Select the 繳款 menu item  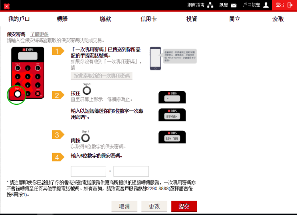click(105, 19)
